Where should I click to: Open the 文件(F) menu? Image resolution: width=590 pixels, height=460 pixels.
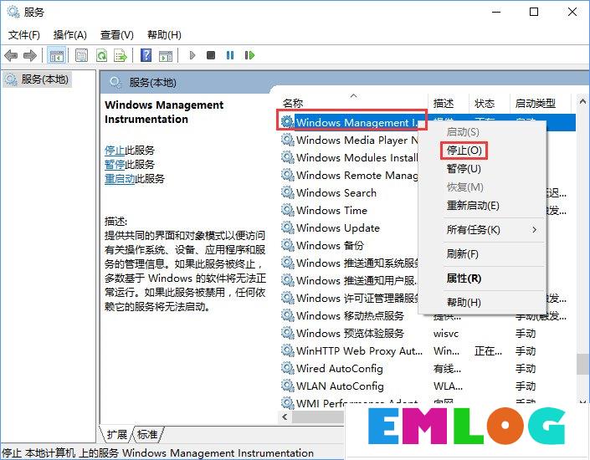pyautogui.click(x=24, y=35)
